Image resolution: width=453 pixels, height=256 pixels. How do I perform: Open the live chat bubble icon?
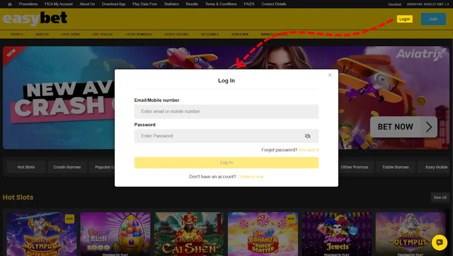[x=439, y=242]
